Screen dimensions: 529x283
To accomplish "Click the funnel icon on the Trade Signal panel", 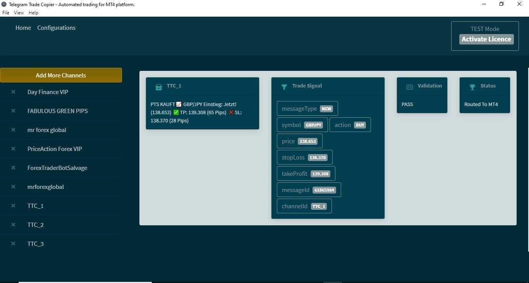I will [x=285, y=87].
